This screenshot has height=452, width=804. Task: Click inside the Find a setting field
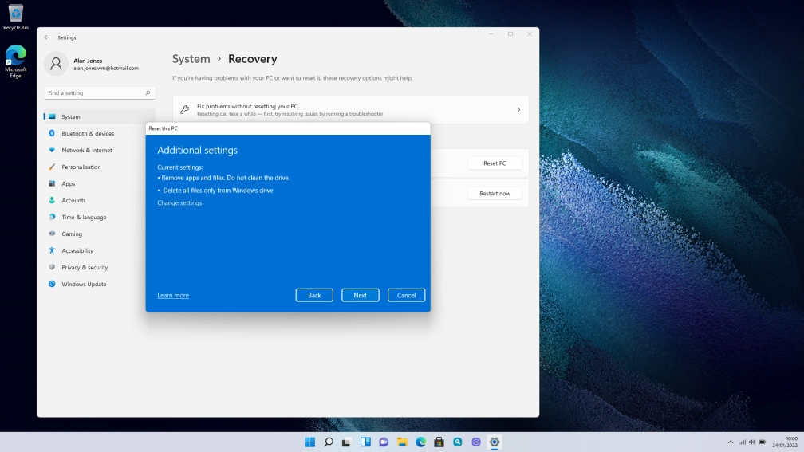point(100,92)
